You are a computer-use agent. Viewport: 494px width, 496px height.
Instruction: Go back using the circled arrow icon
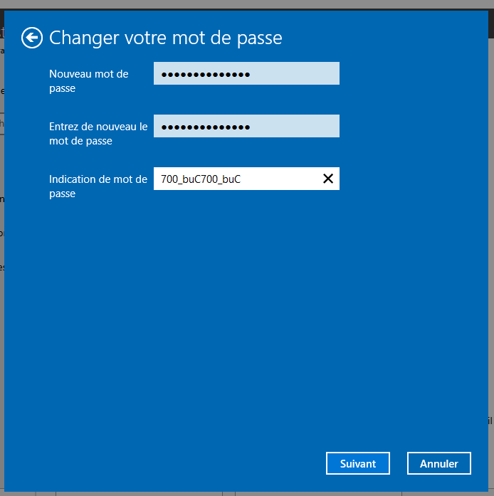click(x=32, y=38)
